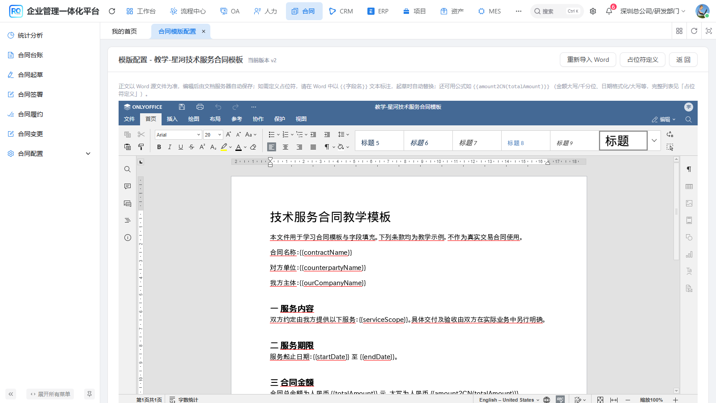Viewport: 716px width, 403px height.
Task: Click the Print icon in editor header
Action: (x=200, y=107)
